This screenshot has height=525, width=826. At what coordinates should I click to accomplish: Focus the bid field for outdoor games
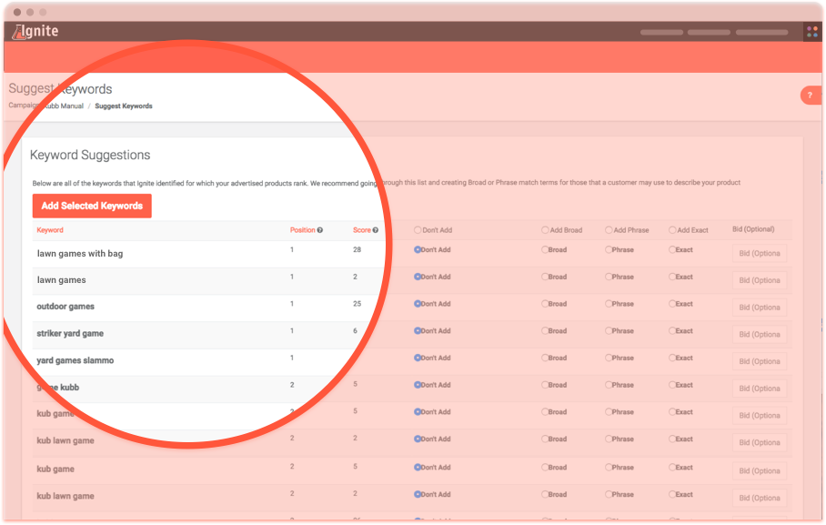pyautogui.click(x=760, y=308)
